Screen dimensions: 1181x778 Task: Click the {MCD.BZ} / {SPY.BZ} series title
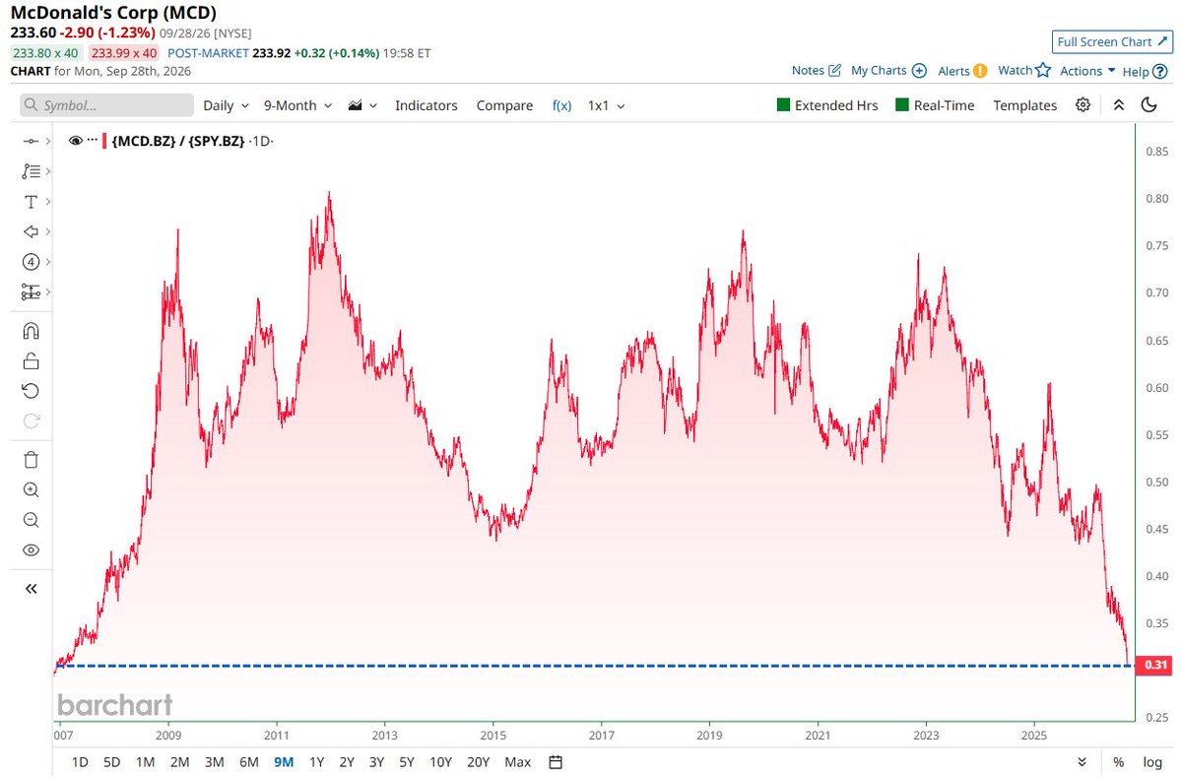tap(177, 141)
